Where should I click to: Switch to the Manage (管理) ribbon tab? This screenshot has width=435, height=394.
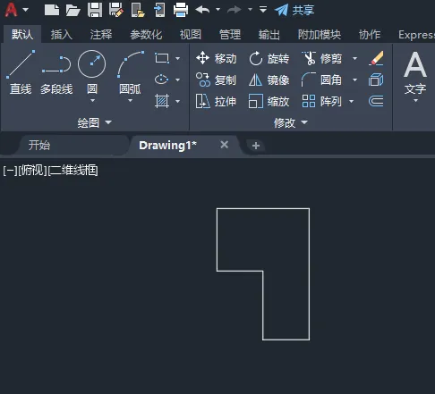tap(230, 35)
